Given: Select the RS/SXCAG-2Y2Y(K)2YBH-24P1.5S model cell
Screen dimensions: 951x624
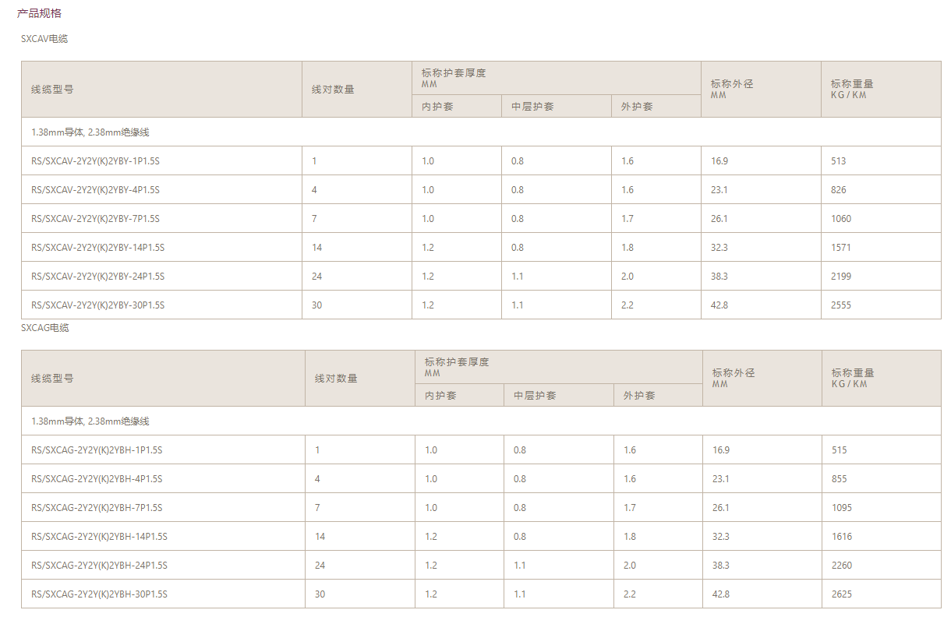Looking at the screenshot, I should (x=99, y=566).
